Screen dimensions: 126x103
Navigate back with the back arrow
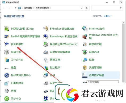[4, 8]
